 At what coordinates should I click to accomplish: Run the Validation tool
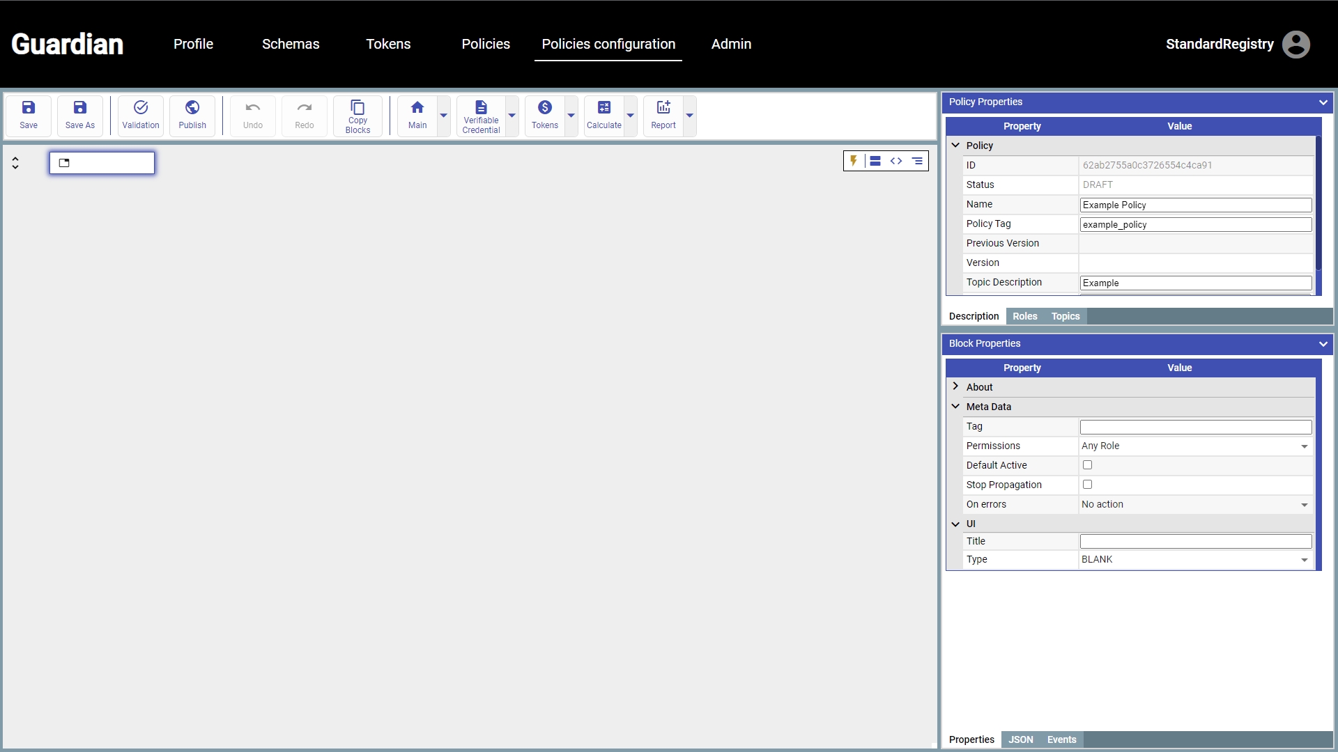(x=141, y=115)
